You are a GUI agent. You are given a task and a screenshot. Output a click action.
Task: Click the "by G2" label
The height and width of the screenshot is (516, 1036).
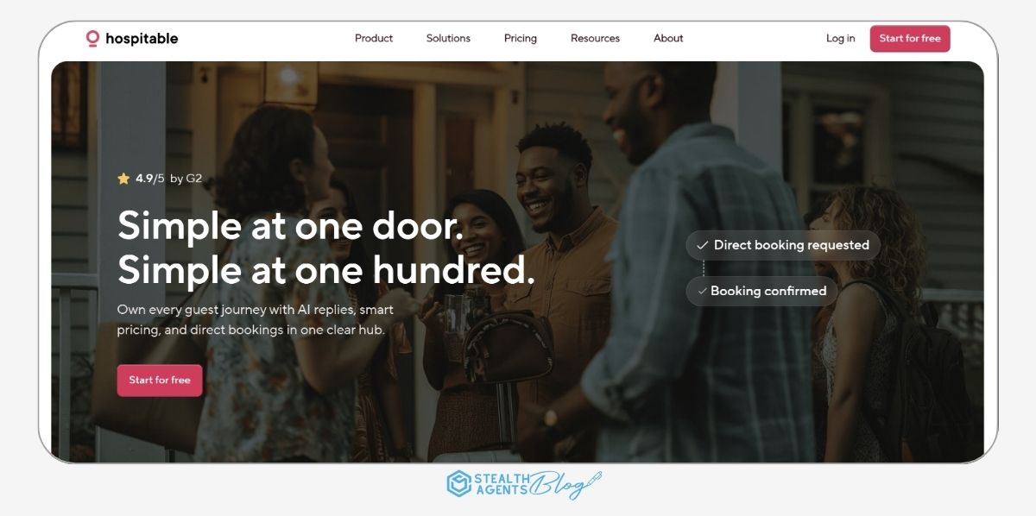(x=186, y=179)
